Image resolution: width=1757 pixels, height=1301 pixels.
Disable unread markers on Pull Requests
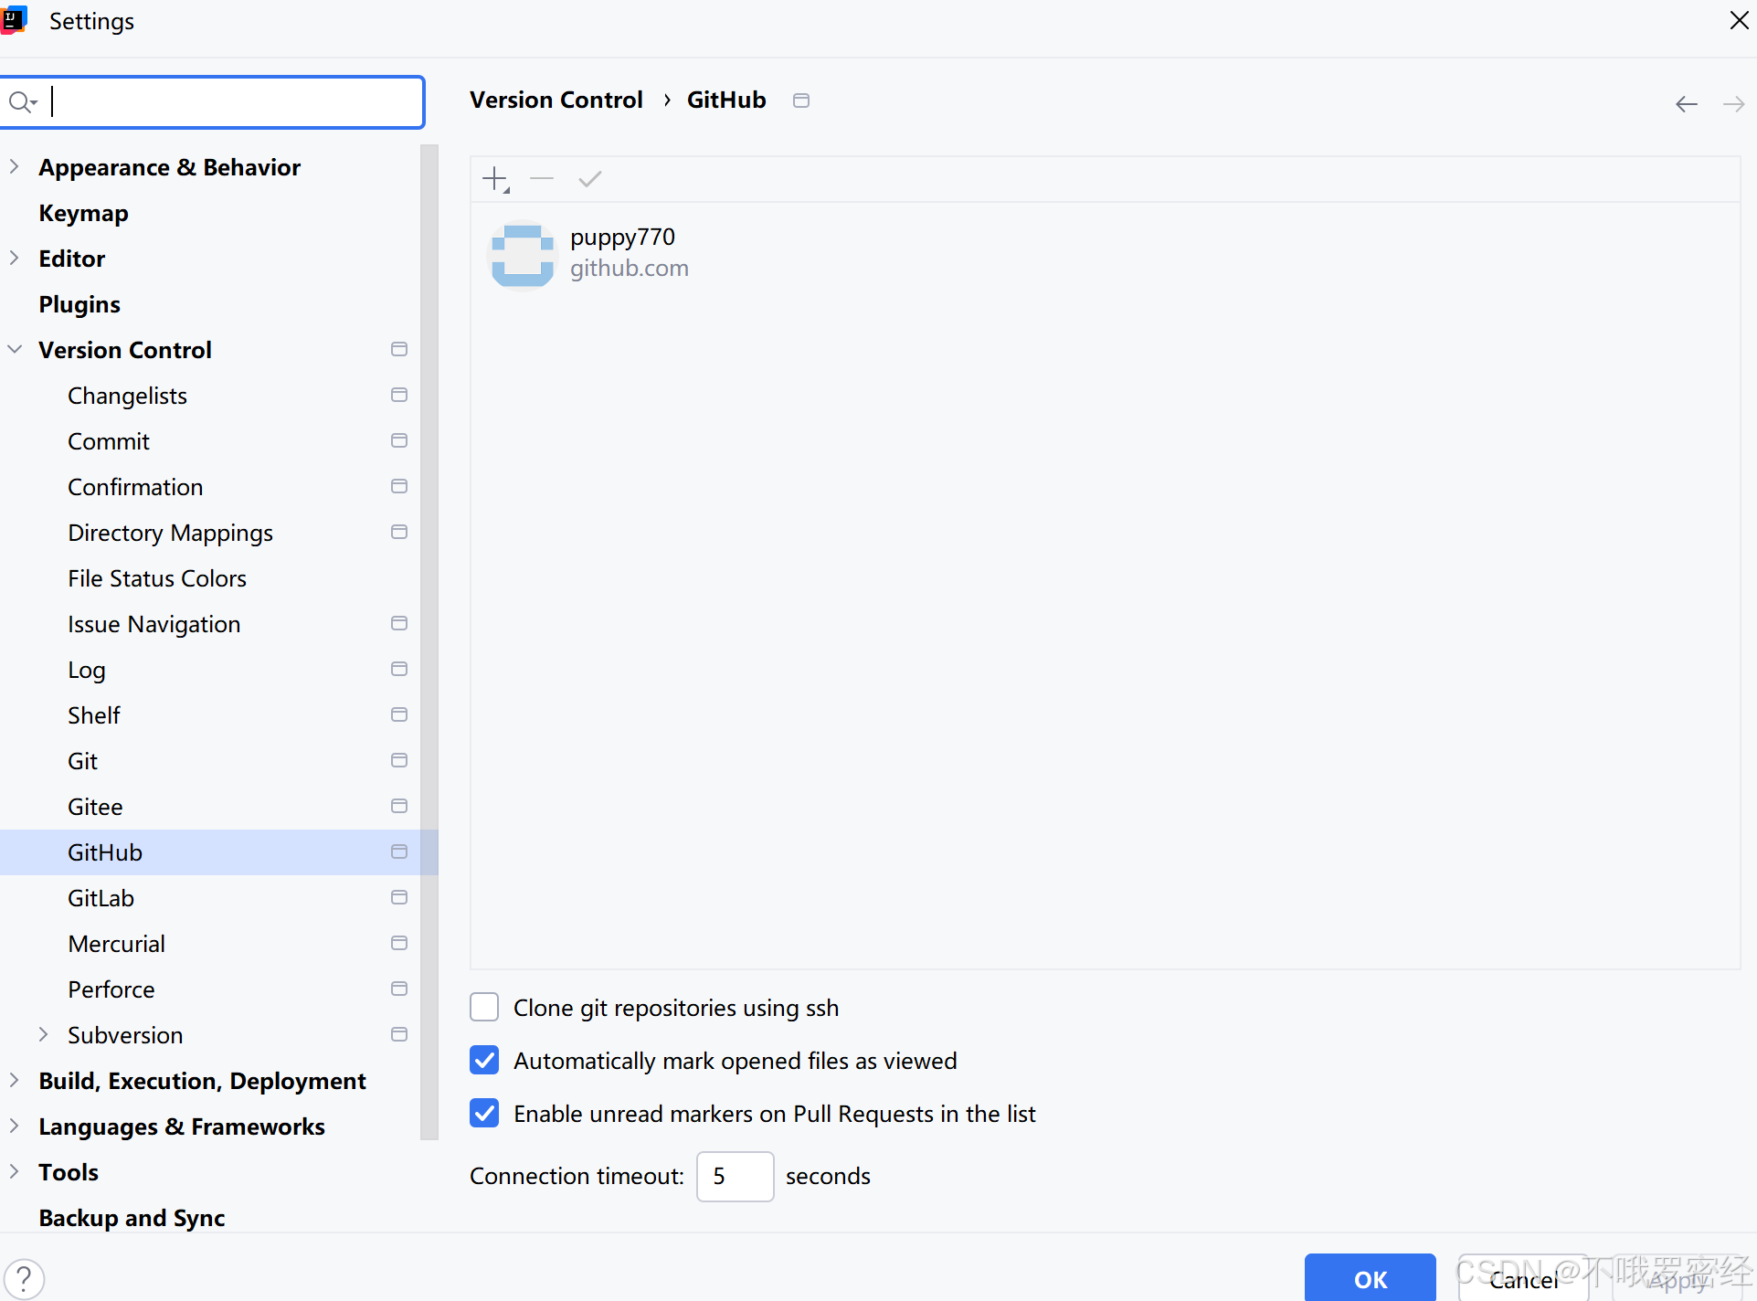pyautogui.click(x=484, y=1113)
